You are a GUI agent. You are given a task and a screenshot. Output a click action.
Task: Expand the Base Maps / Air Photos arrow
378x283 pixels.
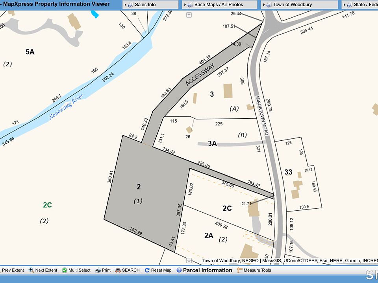(x=185, y=5)
